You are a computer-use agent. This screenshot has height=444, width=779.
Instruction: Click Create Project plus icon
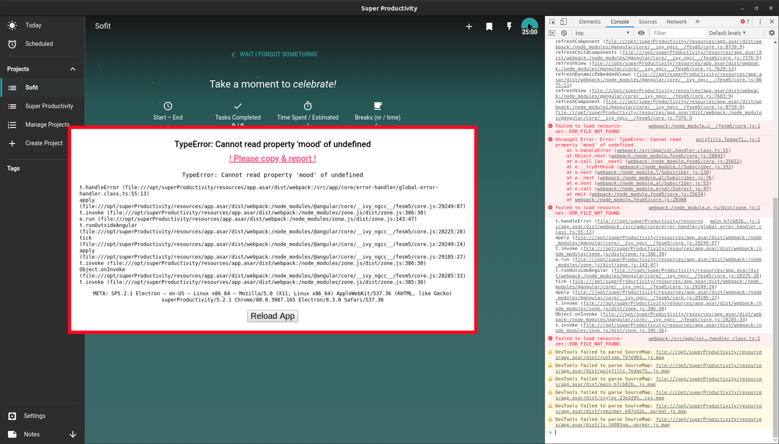point(12,143)
